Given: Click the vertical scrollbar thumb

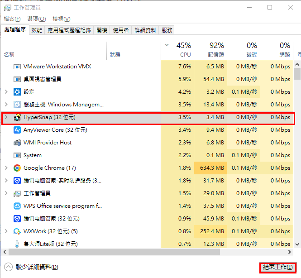Looking at the screenshot, I should click(297, 74).
